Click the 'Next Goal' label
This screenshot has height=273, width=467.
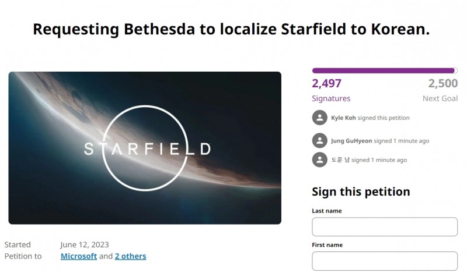[440, 98]
